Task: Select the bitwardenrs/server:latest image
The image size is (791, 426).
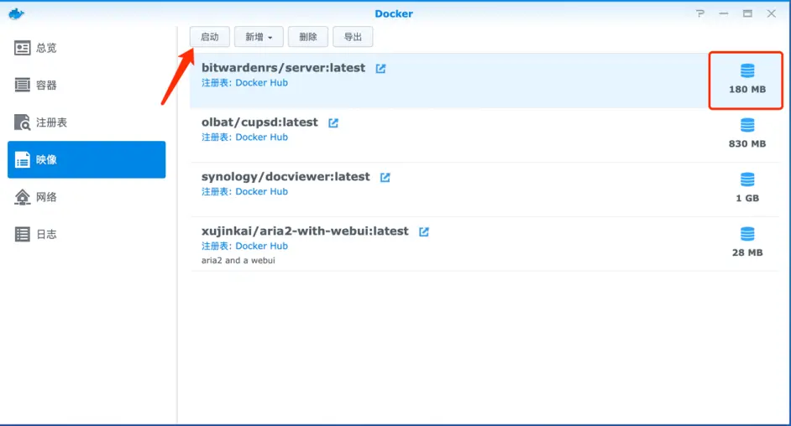Action: click(x=485, y=81)
